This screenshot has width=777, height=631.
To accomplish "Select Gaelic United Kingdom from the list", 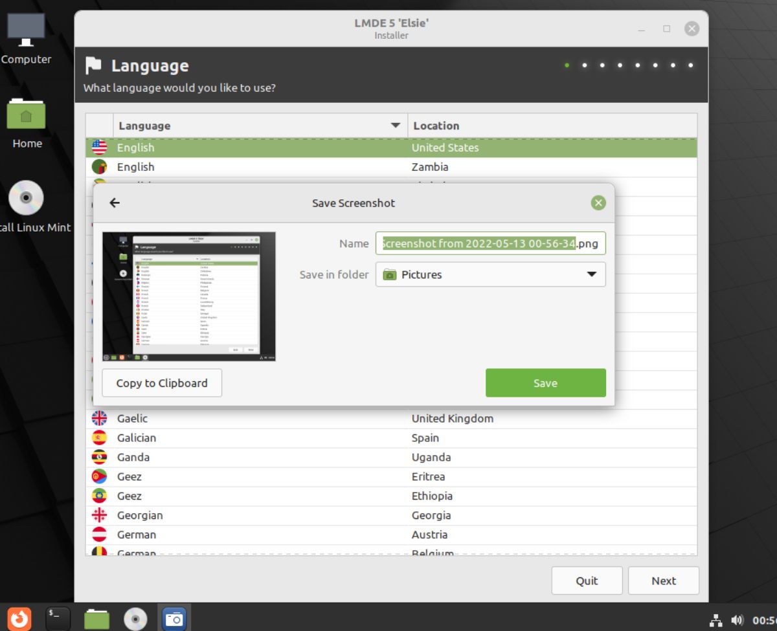I will tap(259, 418).
